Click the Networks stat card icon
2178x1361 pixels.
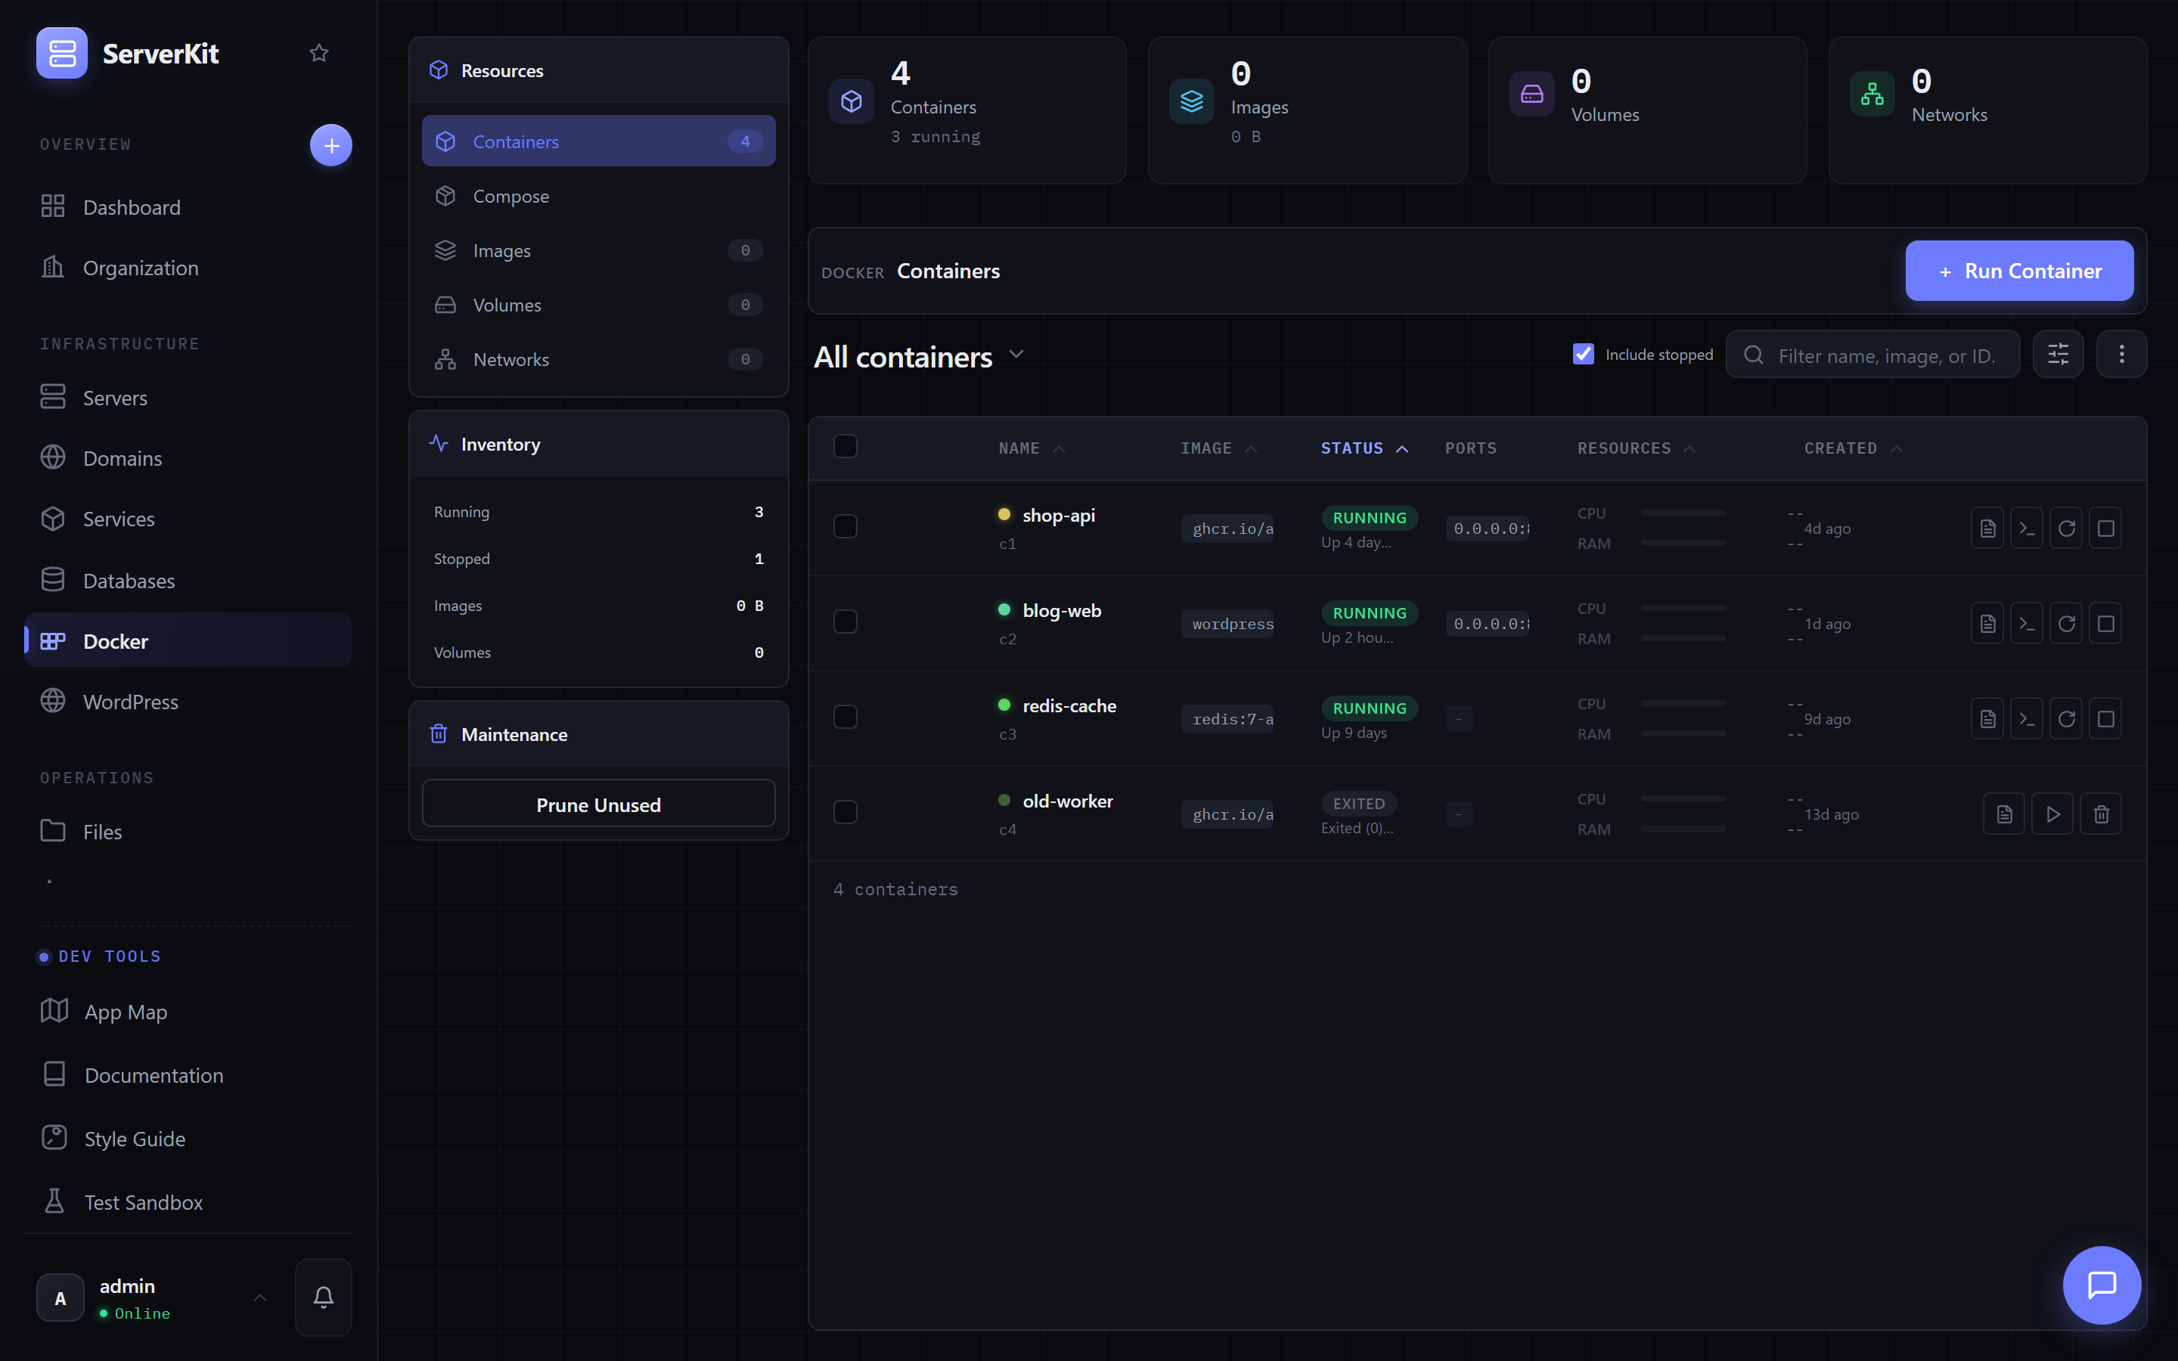pyautogui.click(x=1872, y=94)
